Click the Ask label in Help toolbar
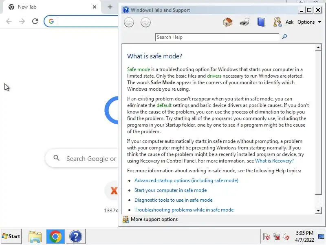This screenshot has width=326, height=245. [289, 22]
